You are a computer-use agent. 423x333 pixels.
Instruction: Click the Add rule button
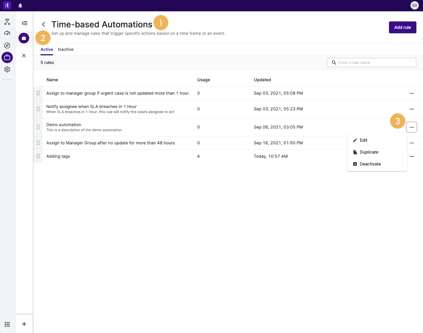[402, 27]
